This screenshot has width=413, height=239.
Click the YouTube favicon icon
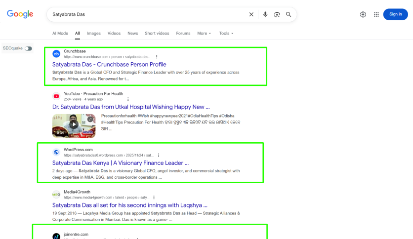point(56,96)
